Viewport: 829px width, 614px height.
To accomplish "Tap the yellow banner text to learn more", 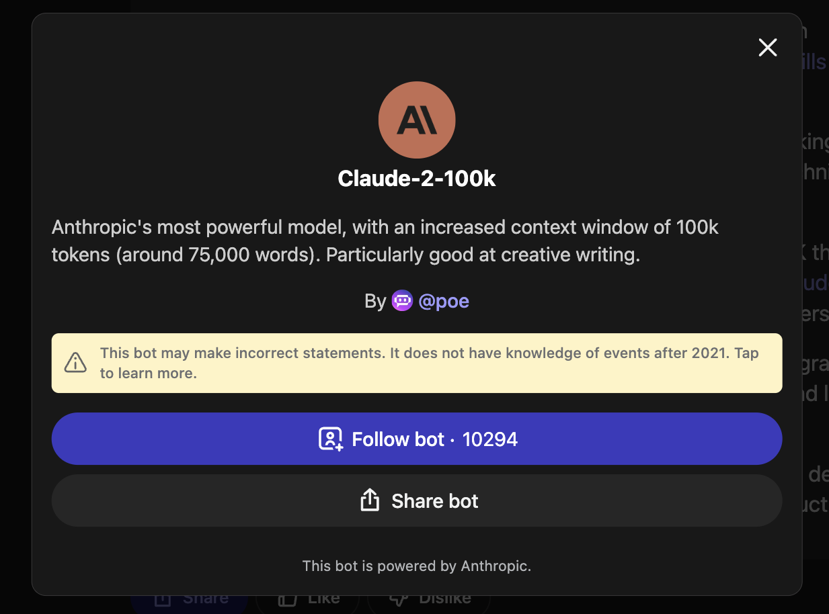I will pos(429,363).
